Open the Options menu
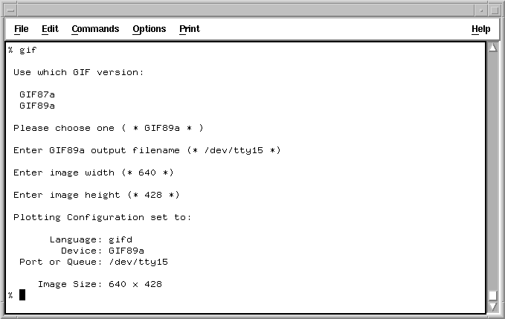 pyautogui.click(x=149, y=29)
